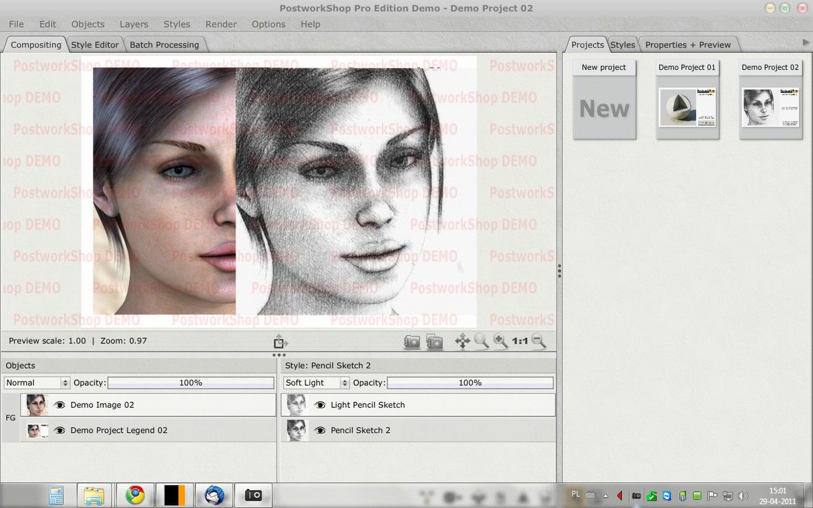The image size is (813, 508).
Task: Toggle visibility of Demo Image 02
Action: point(60,404)
